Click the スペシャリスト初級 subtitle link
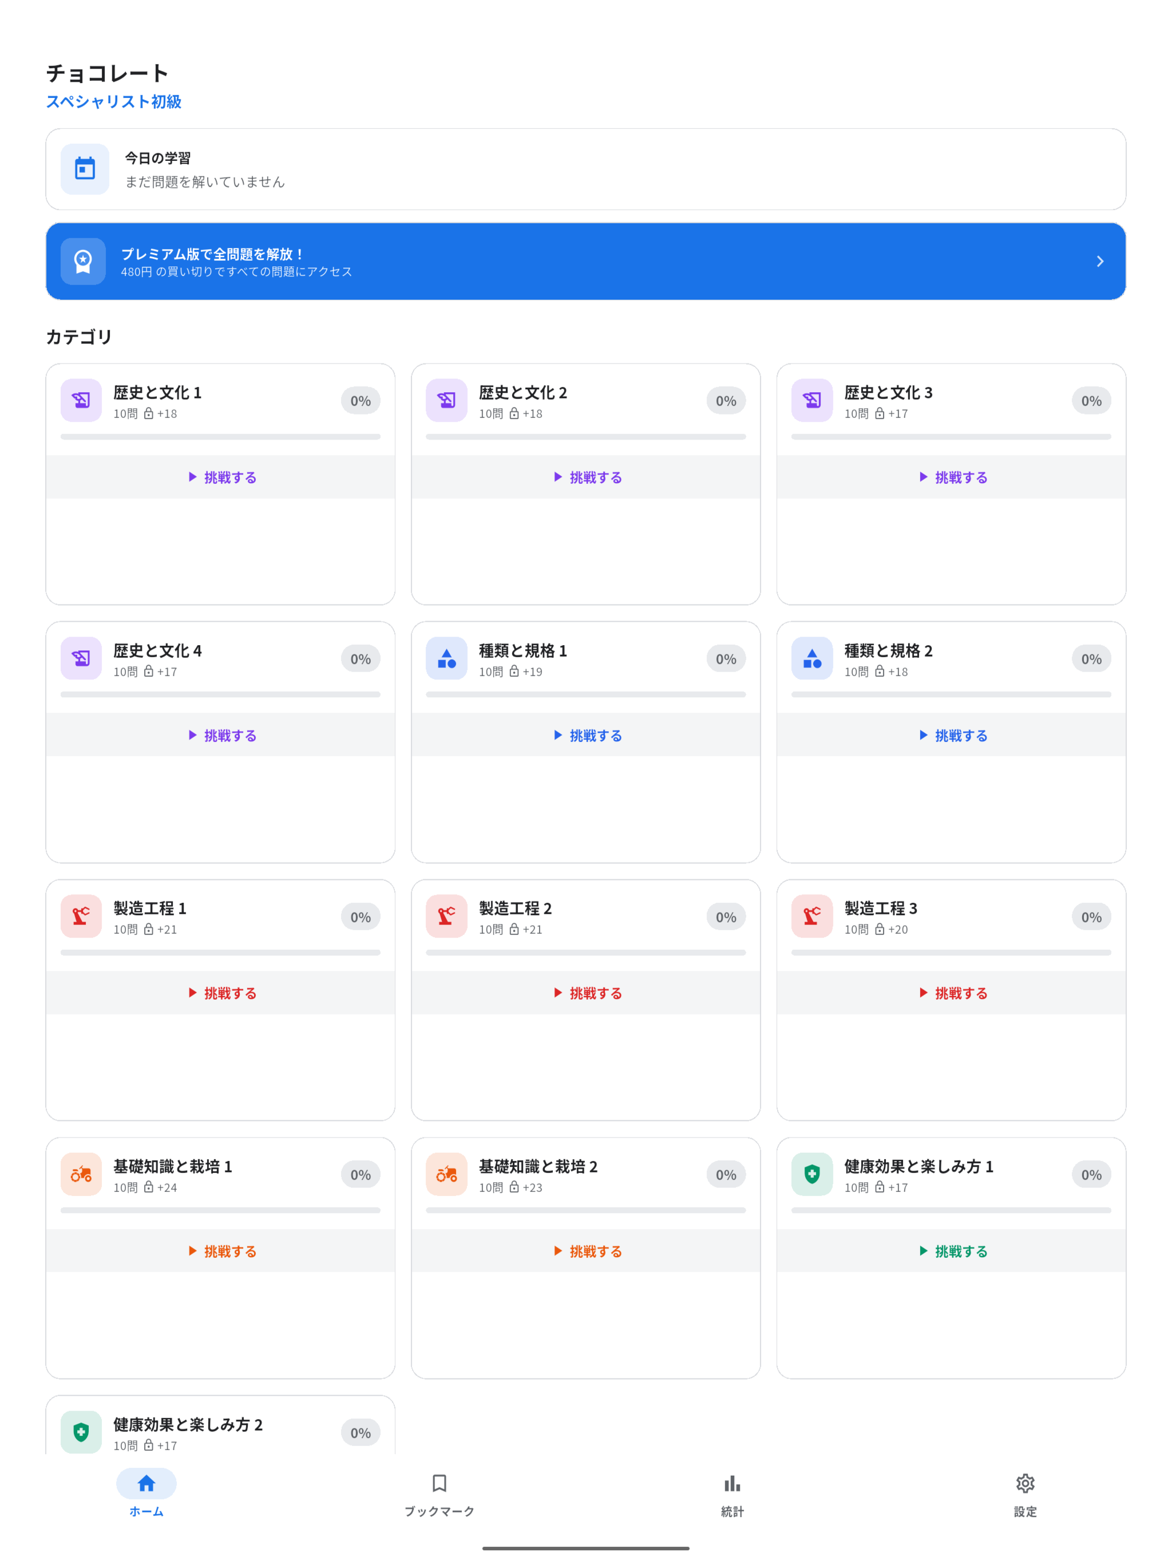 pos(114,102)
